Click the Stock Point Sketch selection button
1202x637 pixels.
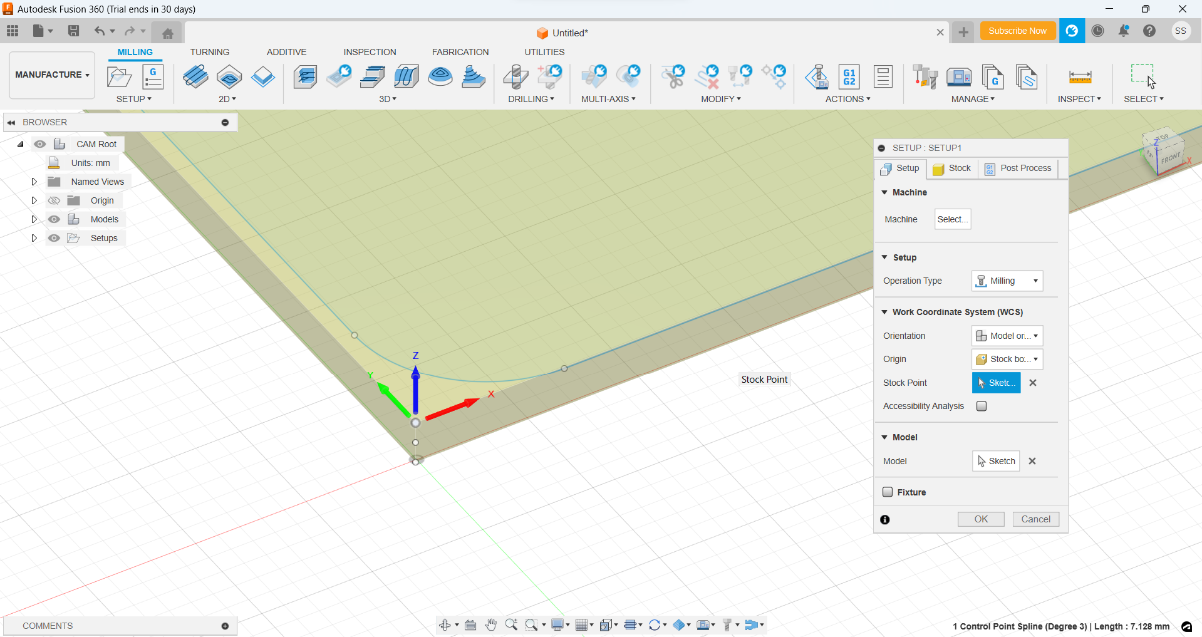(x=996, y=383)
